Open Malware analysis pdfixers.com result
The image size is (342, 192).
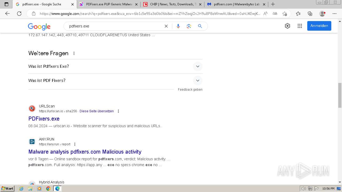point(85,152)
